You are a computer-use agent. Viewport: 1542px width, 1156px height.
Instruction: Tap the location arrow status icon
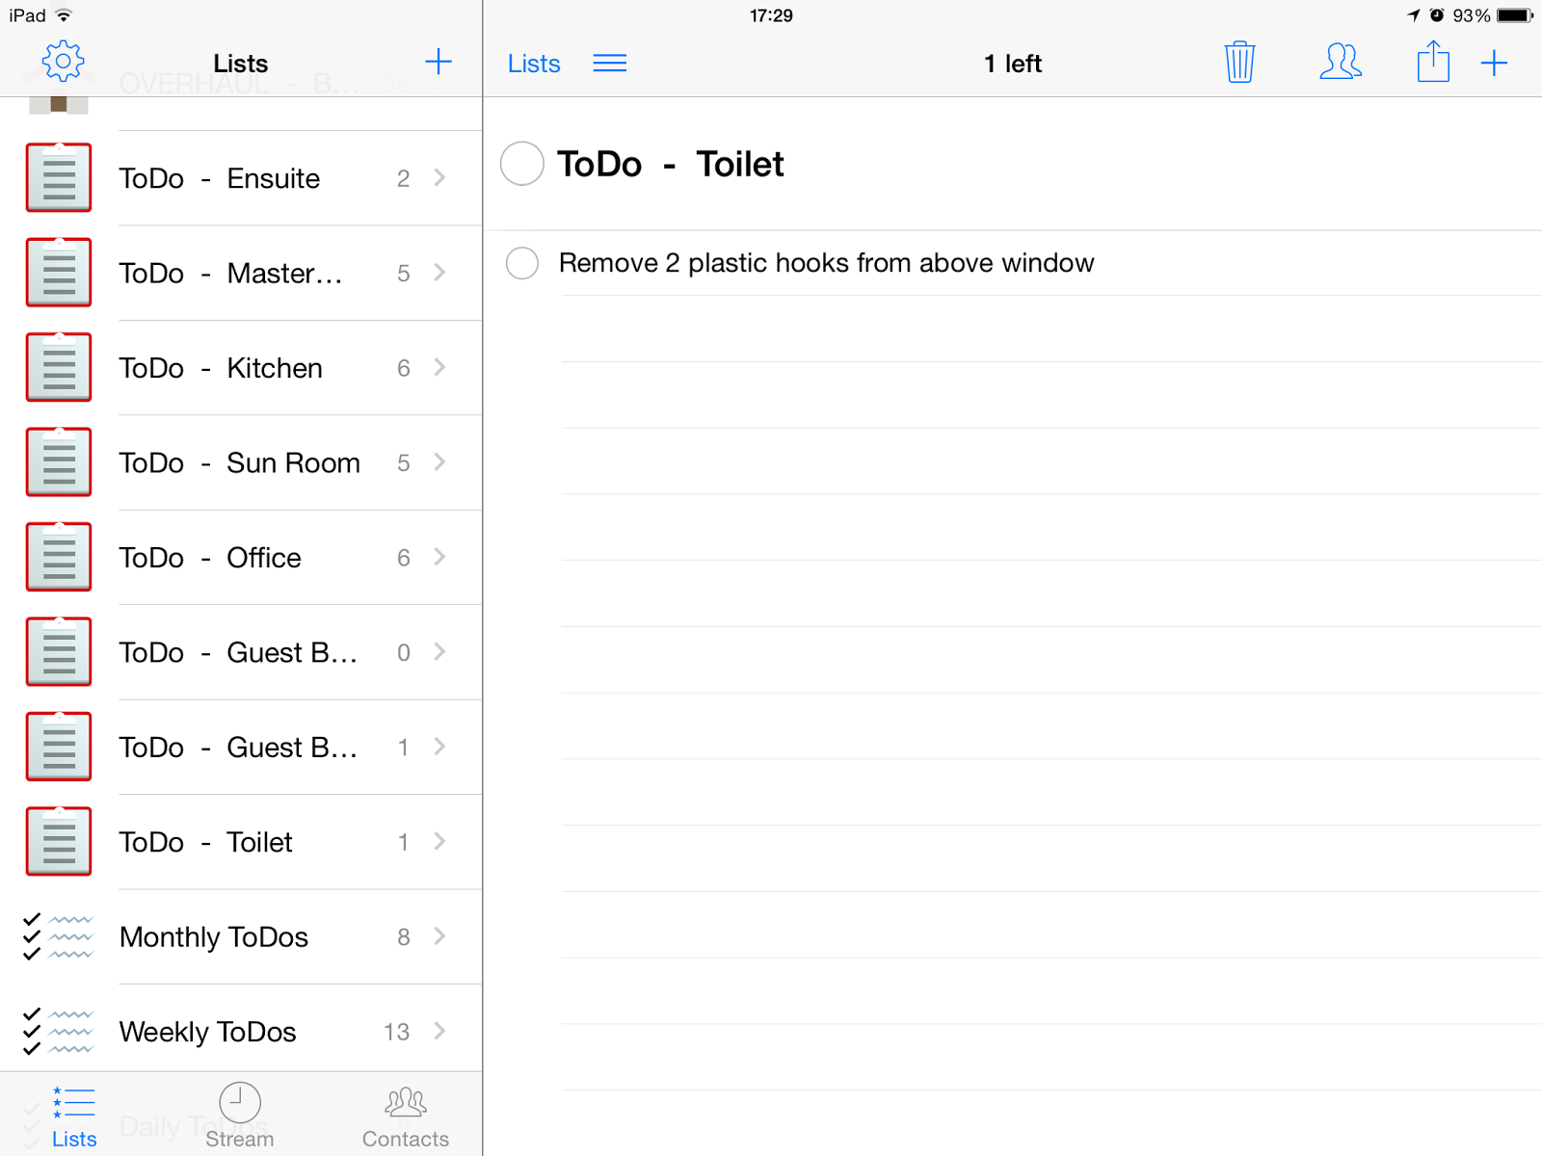1414,15
